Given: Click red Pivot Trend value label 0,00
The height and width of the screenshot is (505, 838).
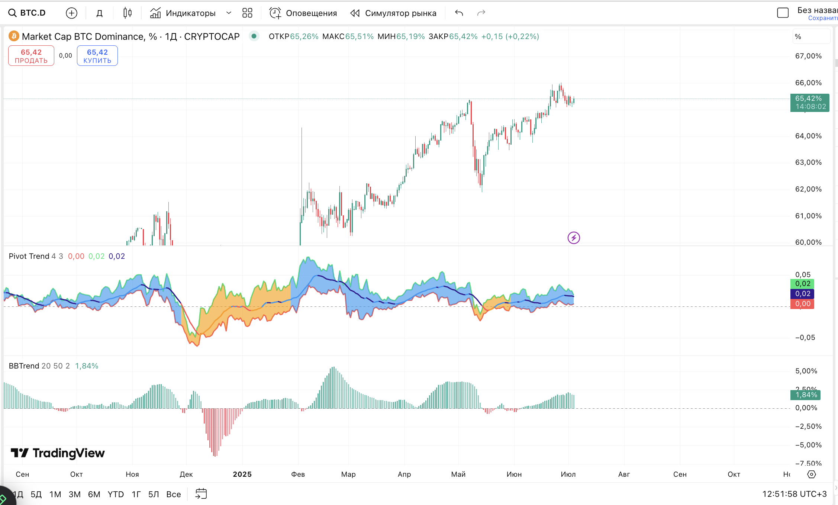Looking at the screenshot, I should (802, 304).
